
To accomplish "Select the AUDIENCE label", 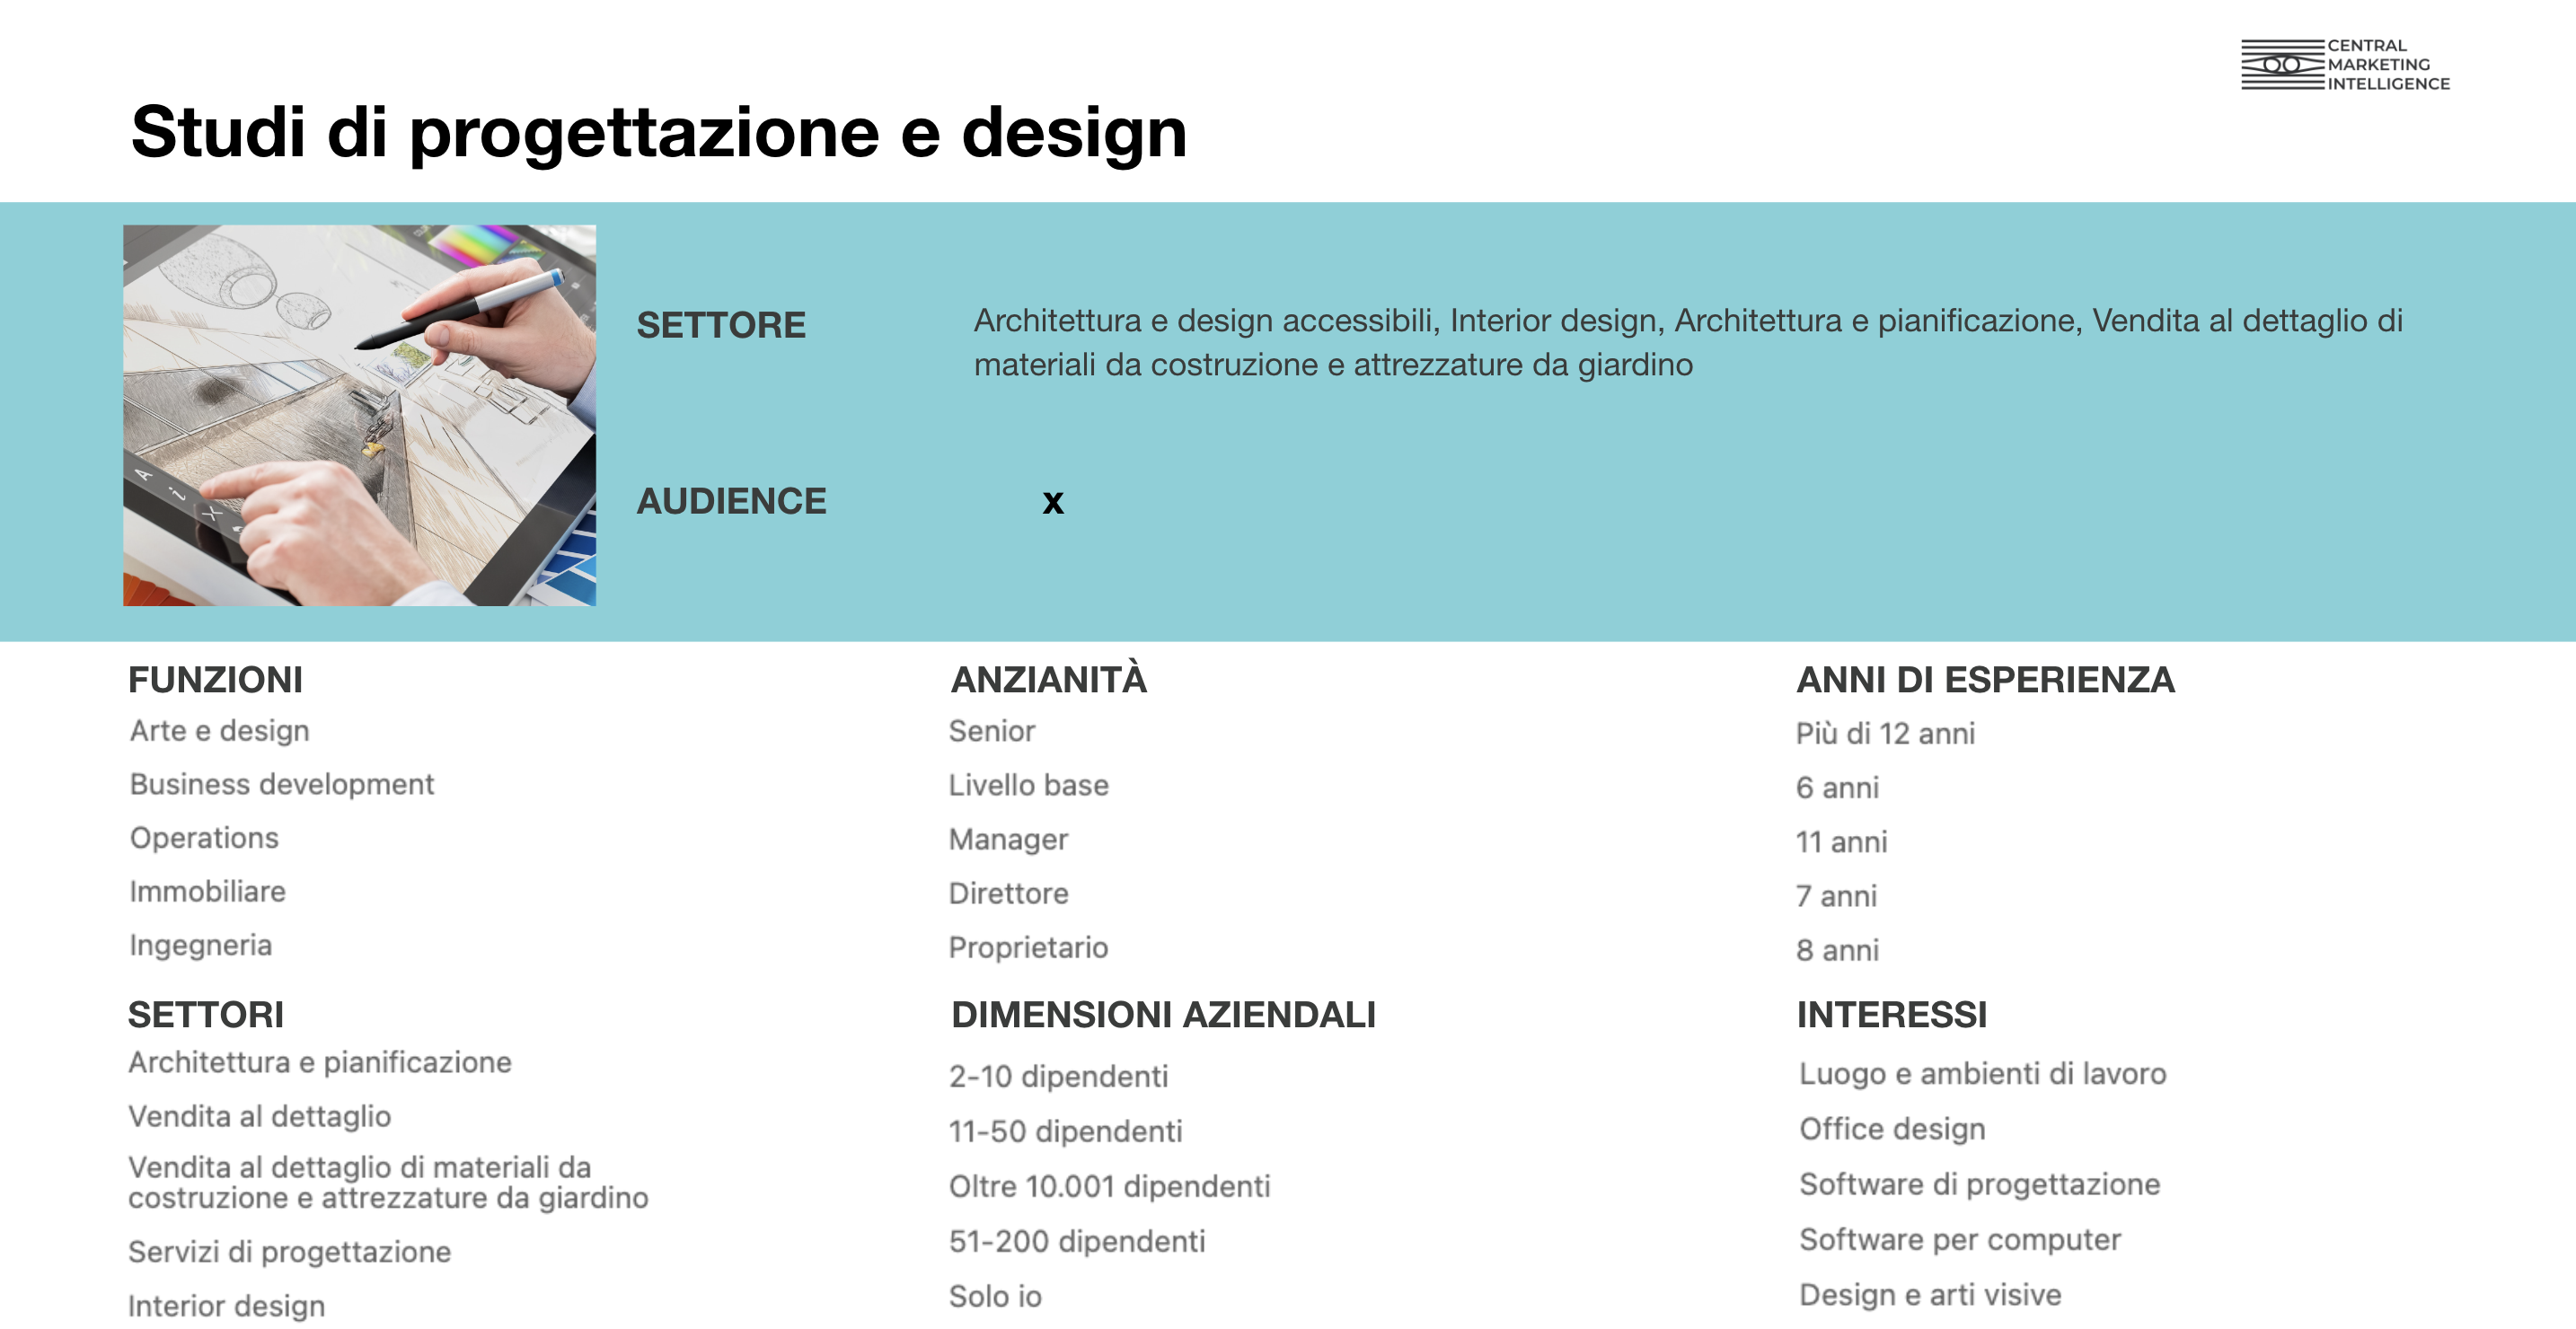I will 731,501.
